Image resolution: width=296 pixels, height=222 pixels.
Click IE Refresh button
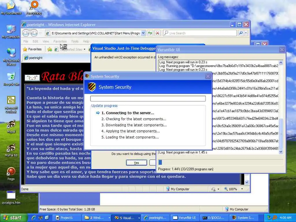click(150, 33)
